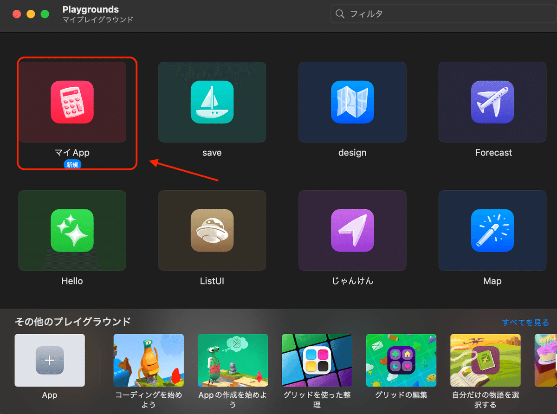This screenshot has height=414, width=557.
Task: Open the design map playground icon
Action: pyautogui.click(x=352, y=102)
